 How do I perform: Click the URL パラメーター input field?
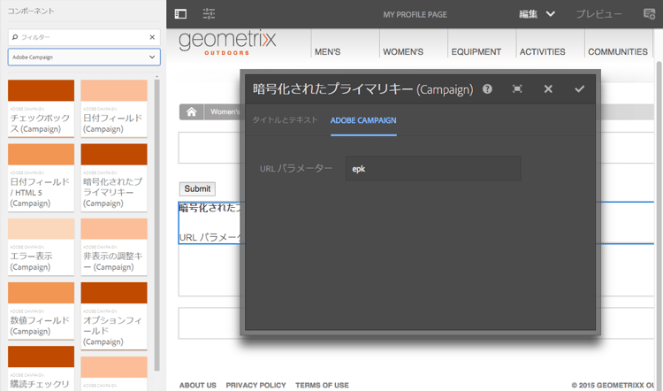[x=433, y=168]
